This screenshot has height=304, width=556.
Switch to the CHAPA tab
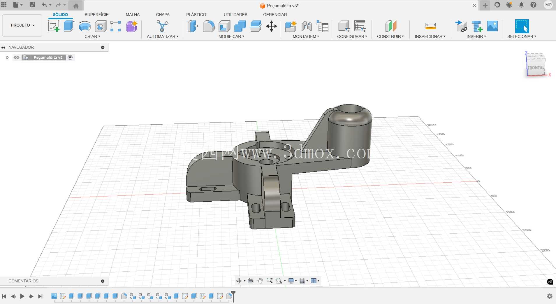tap(163, 15)
